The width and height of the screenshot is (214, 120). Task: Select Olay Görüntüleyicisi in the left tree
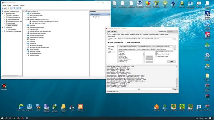click(x=14, y=17)
